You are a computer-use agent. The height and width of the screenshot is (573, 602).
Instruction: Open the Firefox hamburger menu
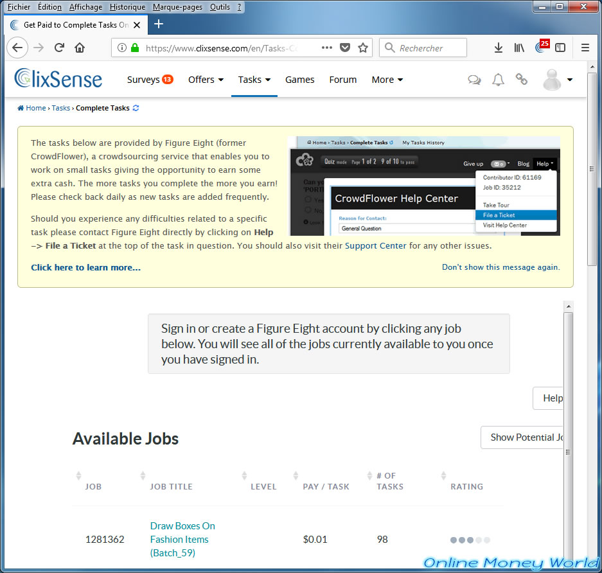pyautogui.click(x=585, y=48)
